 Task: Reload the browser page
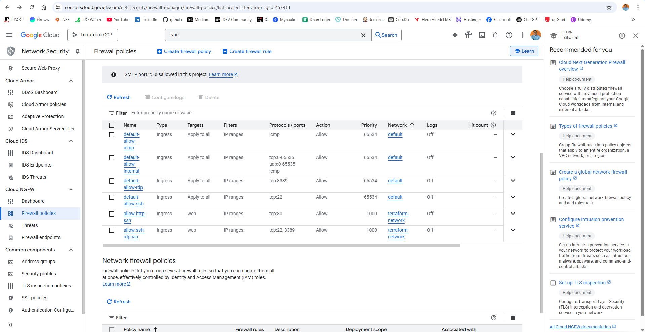[32, 7]
